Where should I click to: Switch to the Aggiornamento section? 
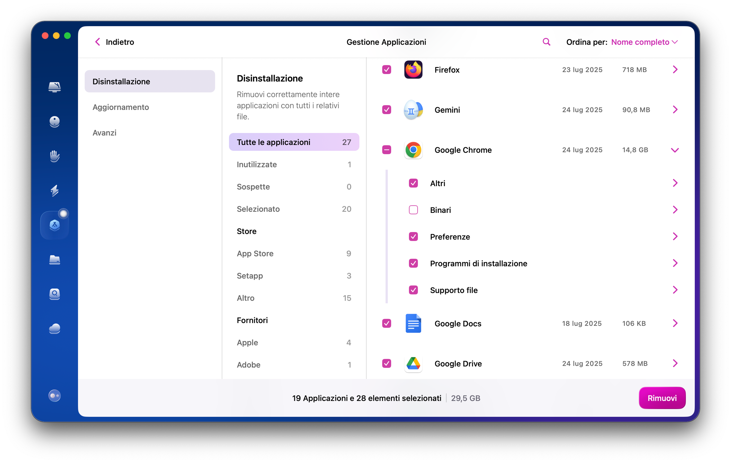click(x=121, y=107)
